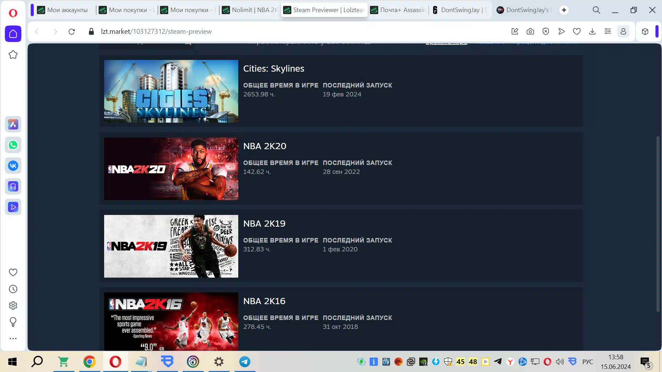Go back to the previous page

[x=37, y=32]
